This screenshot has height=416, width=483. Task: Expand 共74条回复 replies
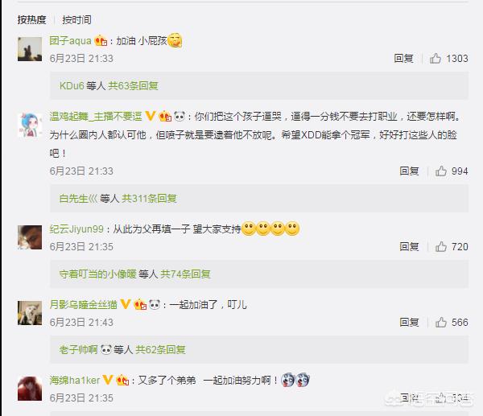coord(185,274)
